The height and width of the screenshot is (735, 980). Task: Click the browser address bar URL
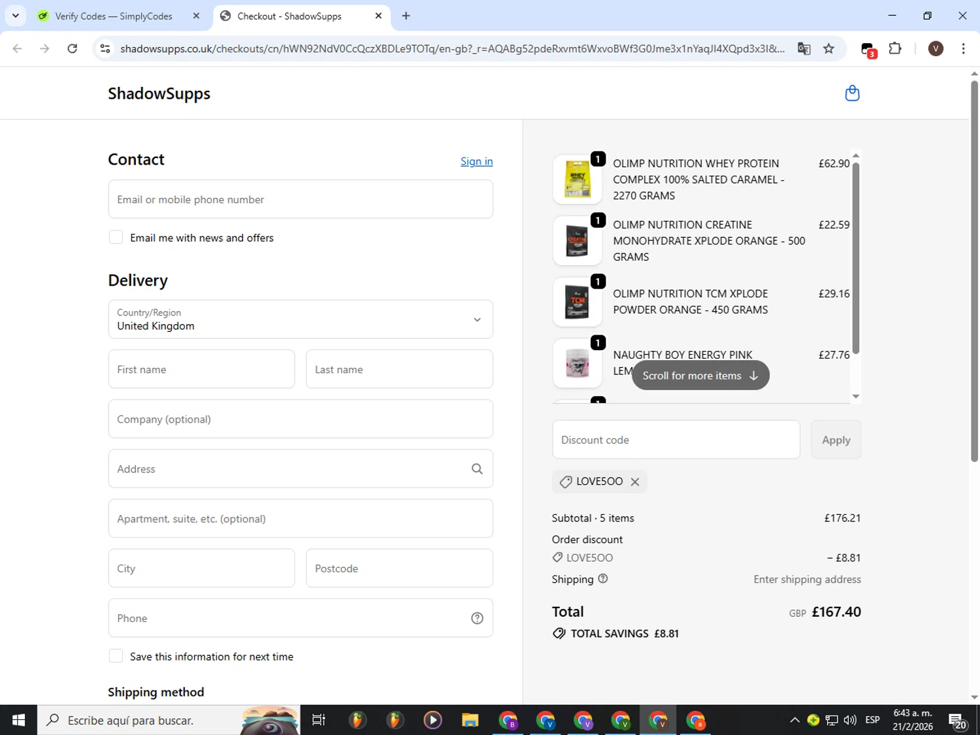452,48
